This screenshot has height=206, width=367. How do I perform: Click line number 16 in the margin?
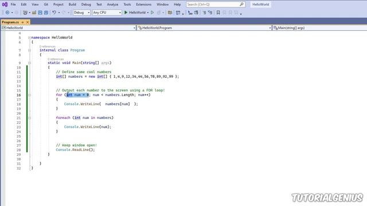(x=19, y=95)
